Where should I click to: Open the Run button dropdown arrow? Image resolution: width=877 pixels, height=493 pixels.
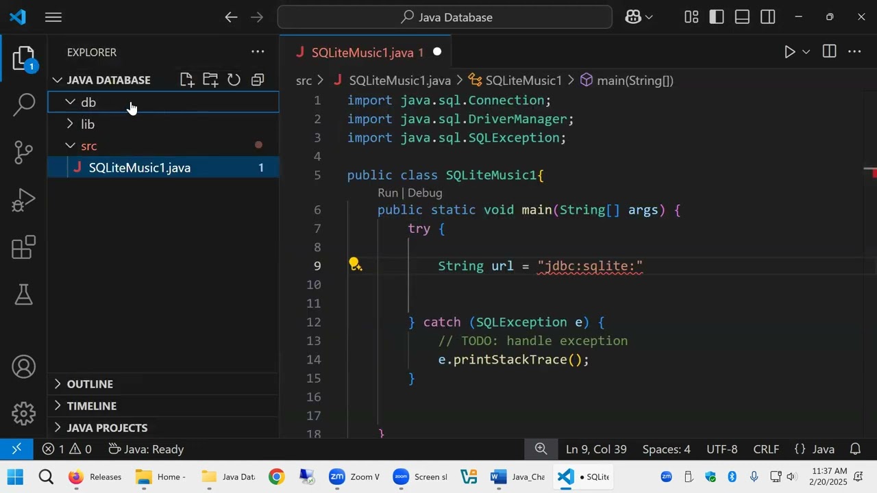(806, 52)
